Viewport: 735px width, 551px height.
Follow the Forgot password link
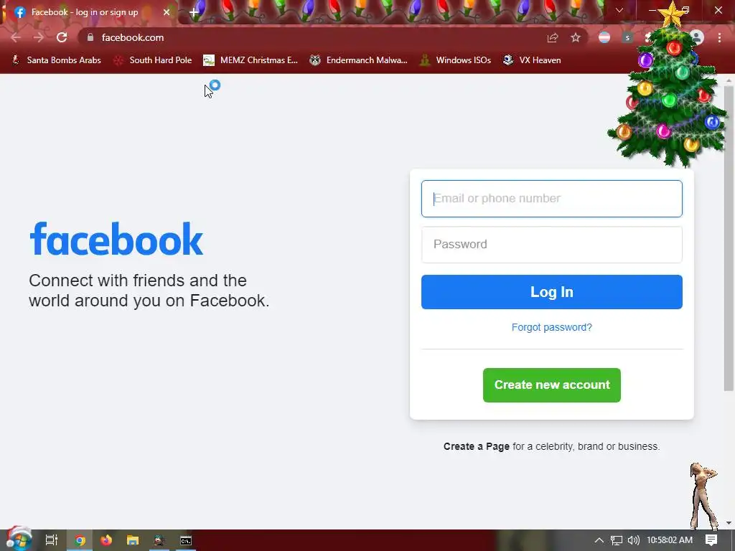[552, 327]
